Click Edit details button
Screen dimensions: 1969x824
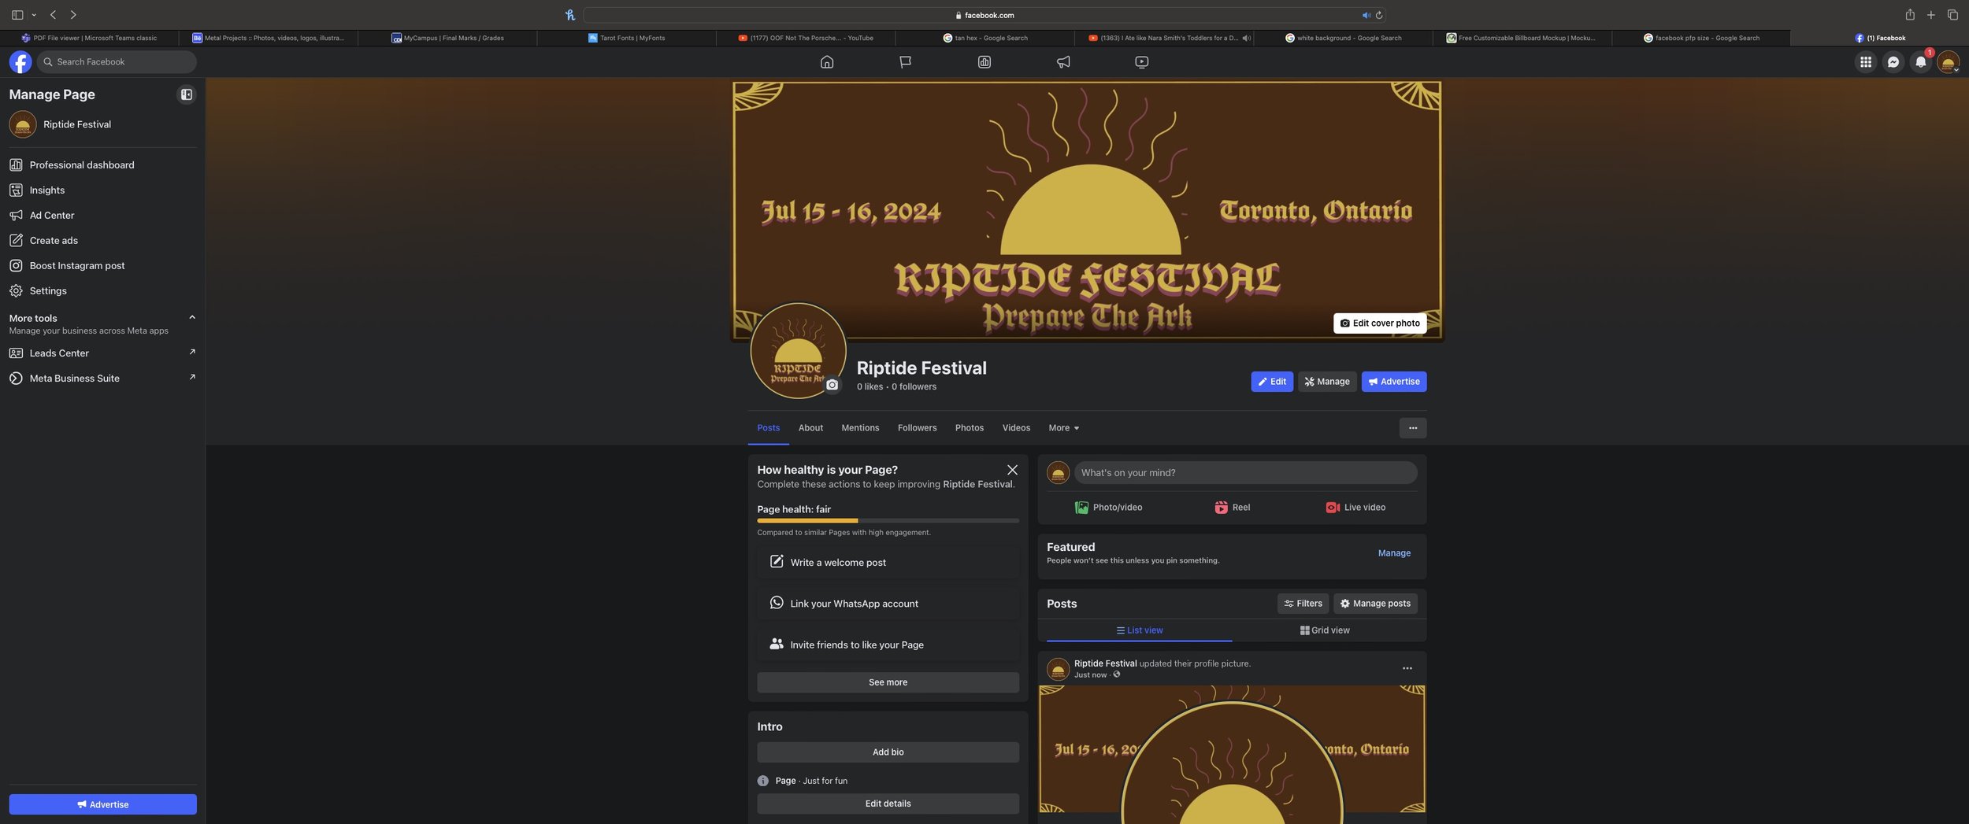888,804
